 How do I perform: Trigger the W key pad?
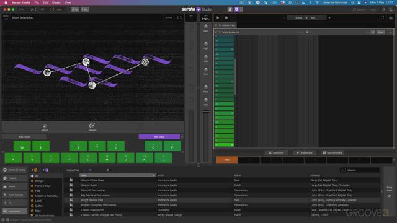[x=22, y=146]
